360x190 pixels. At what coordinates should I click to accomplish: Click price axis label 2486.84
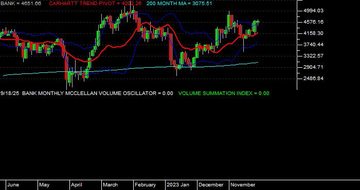click(313, 79)
